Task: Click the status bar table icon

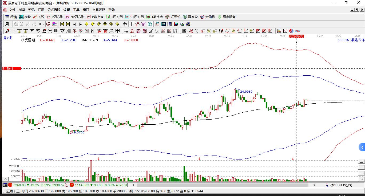Action: tap(5, 185)
